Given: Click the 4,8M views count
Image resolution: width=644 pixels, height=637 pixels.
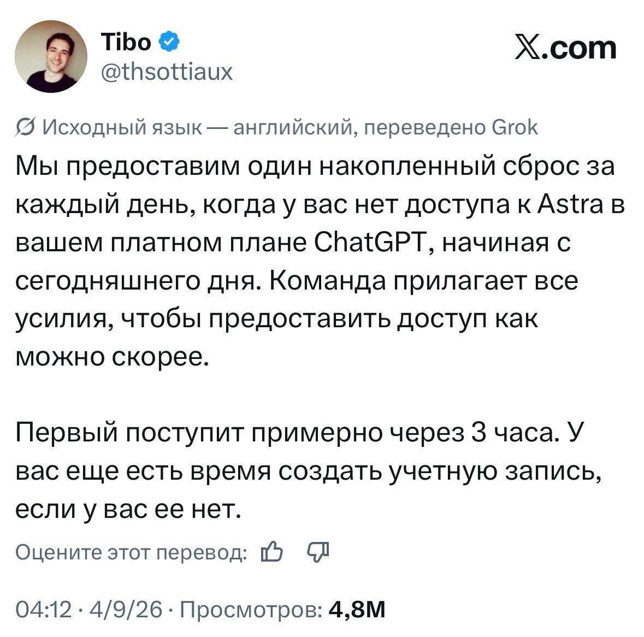Looking at the screenshot, I should tap(357, 609).
